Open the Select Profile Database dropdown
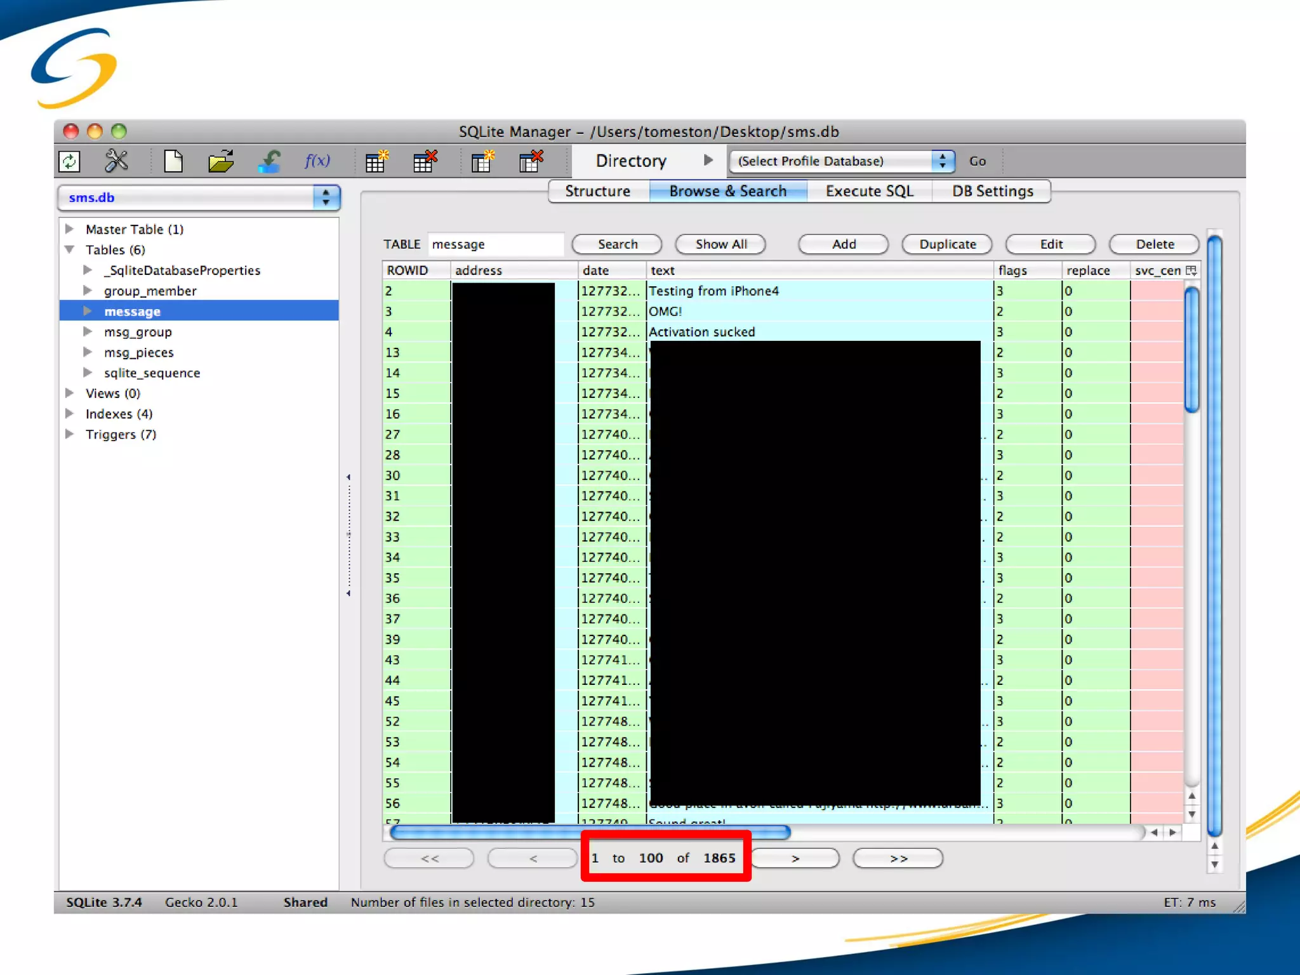Image resolution: width=1300 pixels, height=975 pixels. pyautogui.click(x=942, y=161)
